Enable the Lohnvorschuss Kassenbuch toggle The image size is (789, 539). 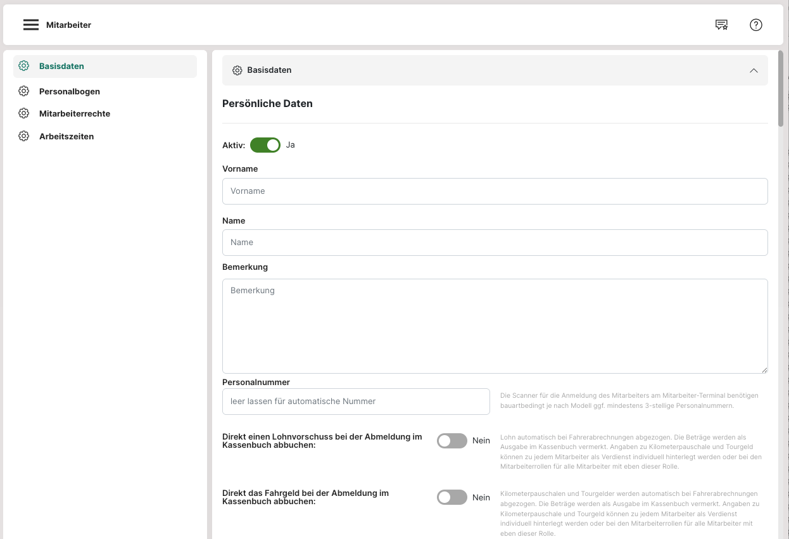point(451,441)
